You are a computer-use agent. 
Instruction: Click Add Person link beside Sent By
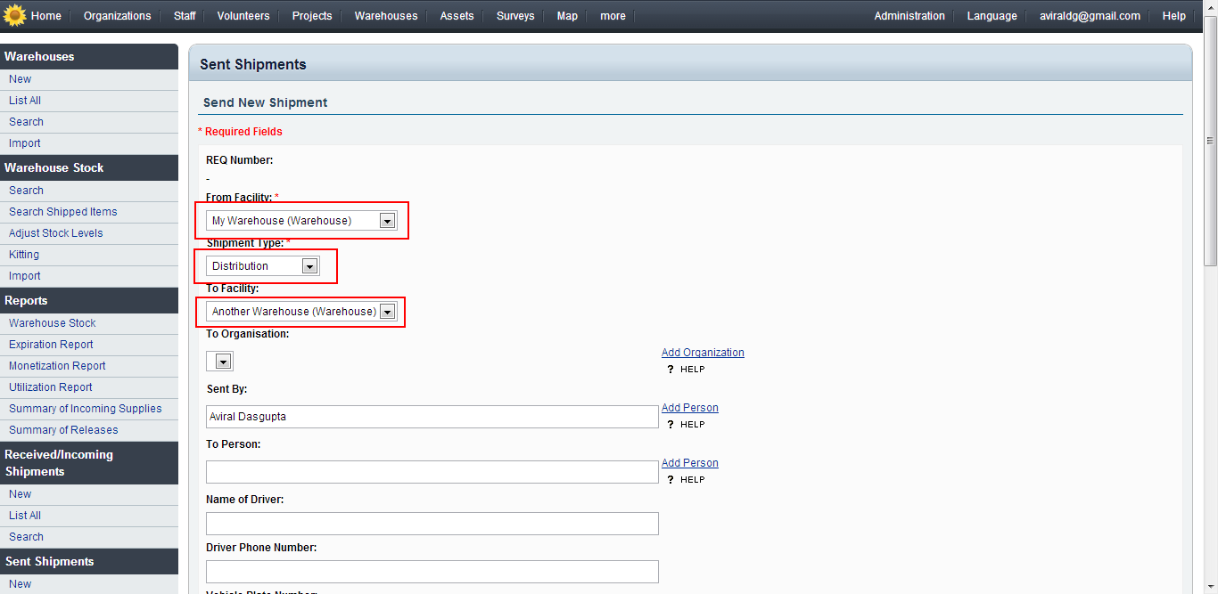(689, 408)
